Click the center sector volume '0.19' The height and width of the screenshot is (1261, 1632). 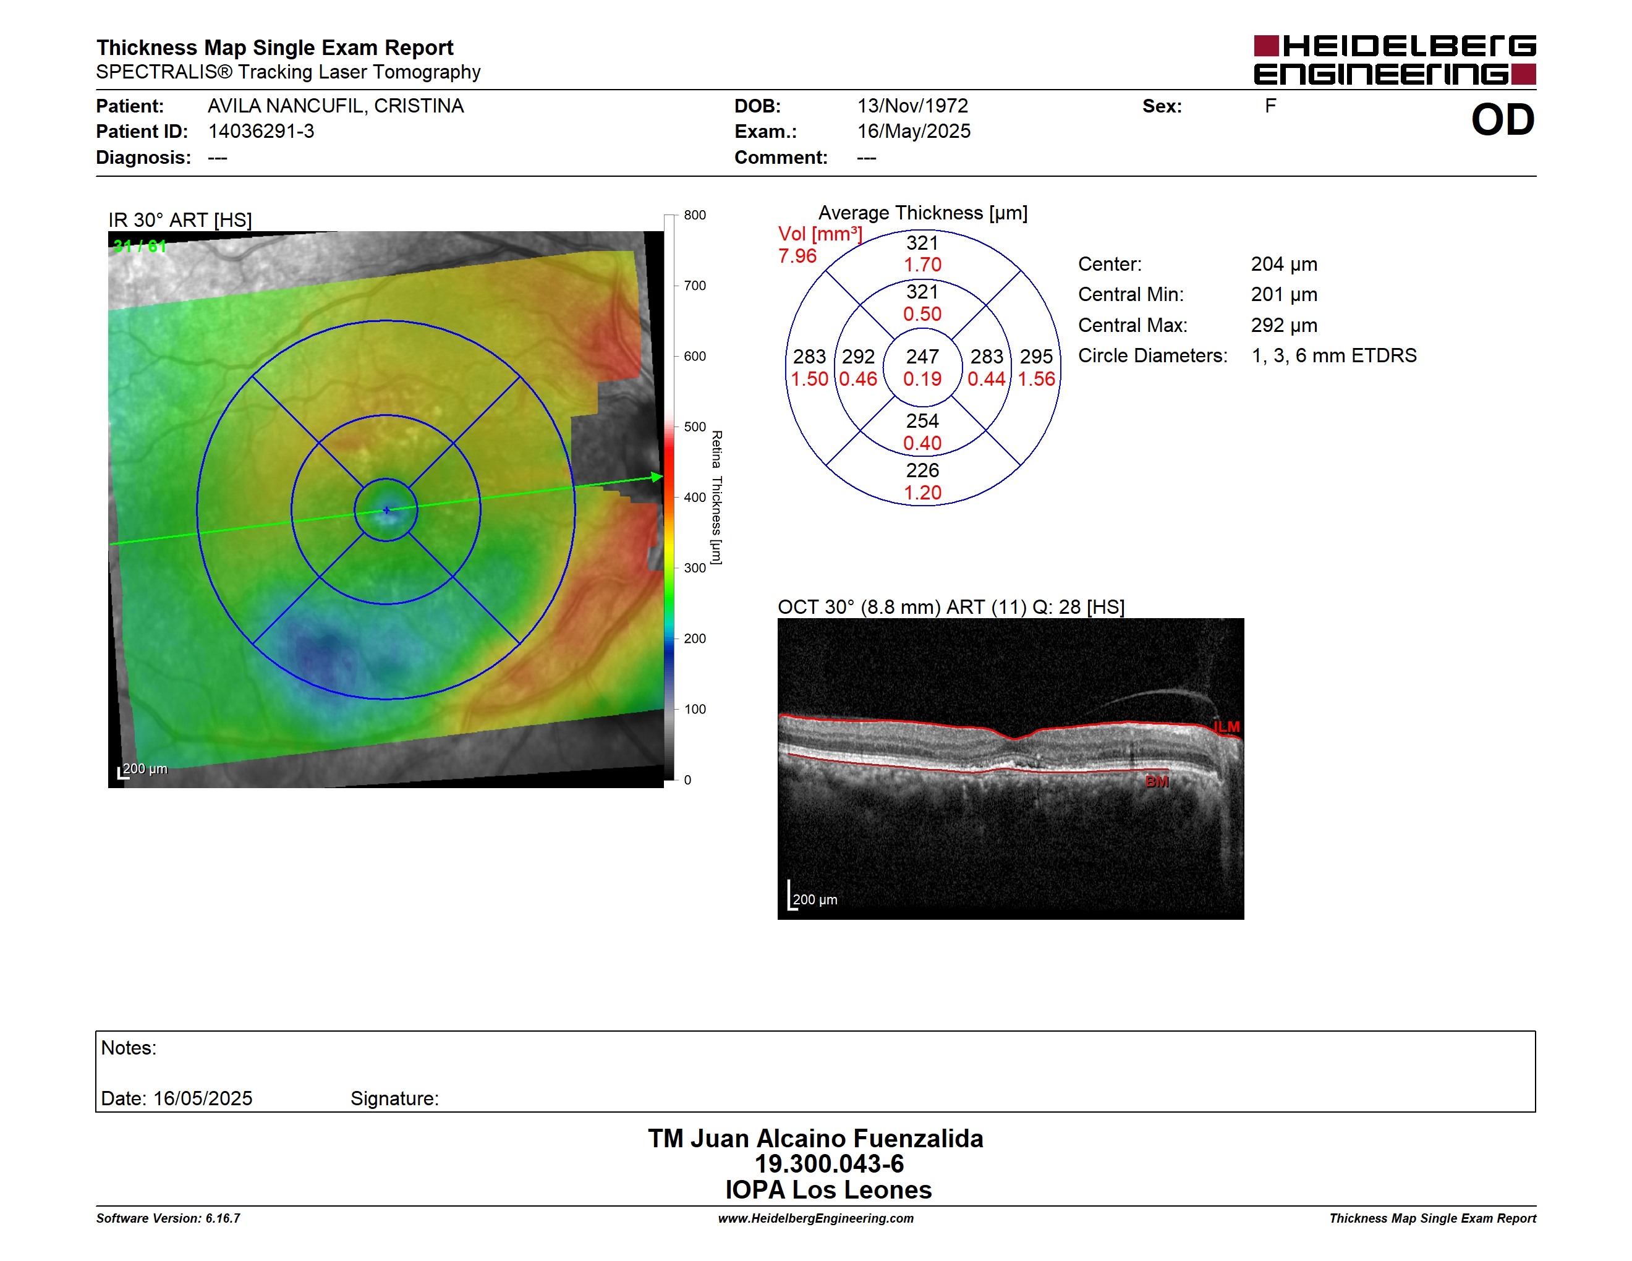tap(922, 380)
